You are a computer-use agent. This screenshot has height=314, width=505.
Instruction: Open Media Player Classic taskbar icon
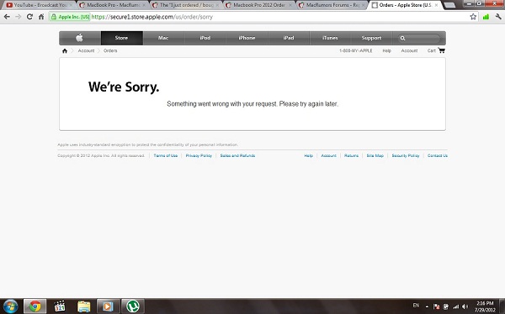coord(60,306)
